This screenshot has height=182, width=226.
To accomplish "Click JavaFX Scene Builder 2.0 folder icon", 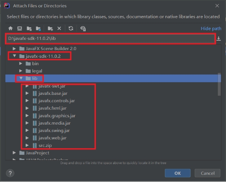I will (x=22, y=48).
